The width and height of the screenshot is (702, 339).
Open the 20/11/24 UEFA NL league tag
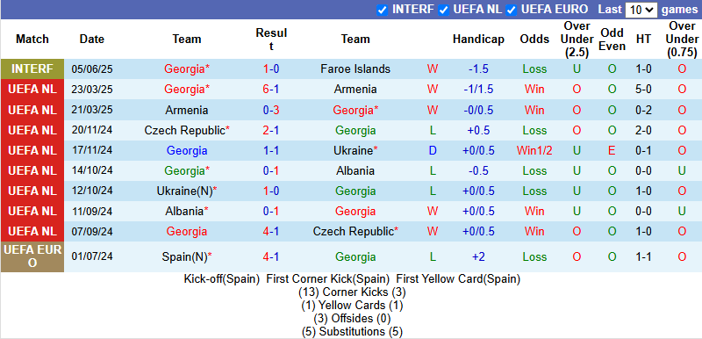[x=32, y=130]
